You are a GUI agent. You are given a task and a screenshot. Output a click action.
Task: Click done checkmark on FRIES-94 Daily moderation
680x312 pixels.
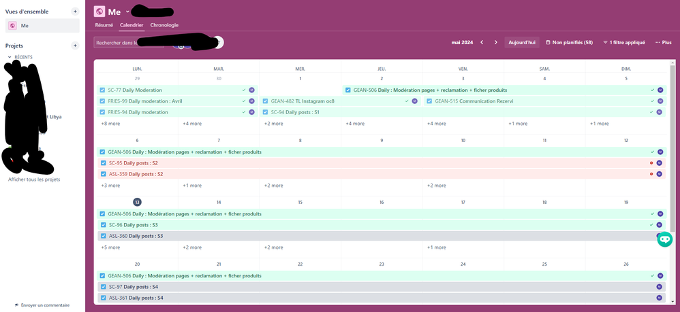click(244, 112)
